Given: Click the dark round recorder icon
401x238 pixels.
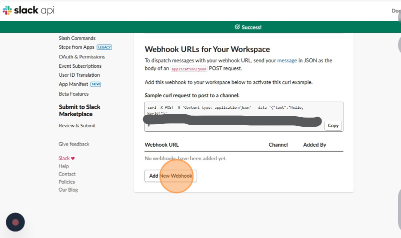Looking at the screenshot, I should coord(15,223).
